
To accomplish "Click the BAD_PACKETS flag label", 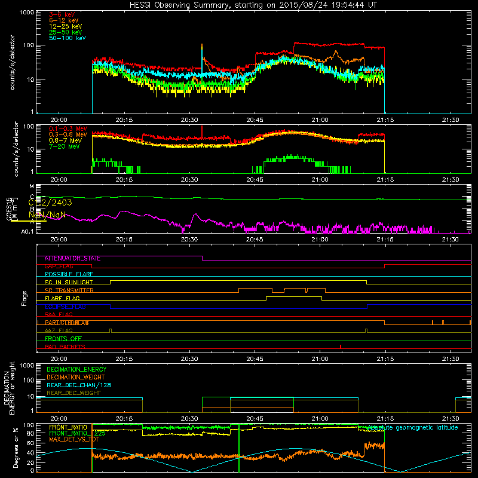I will click(65, 347).
